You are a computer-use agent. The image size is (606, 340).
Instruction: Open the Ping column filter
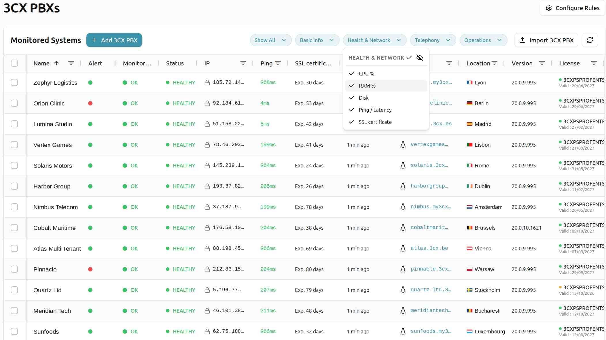(278, 63)
